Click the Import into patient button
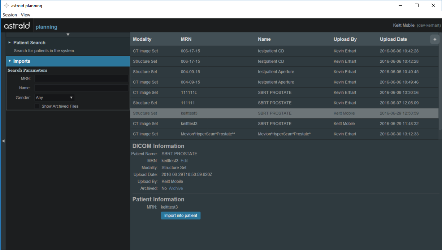The height and width of the screenshot is (250, 442). (x=181, y=215)
